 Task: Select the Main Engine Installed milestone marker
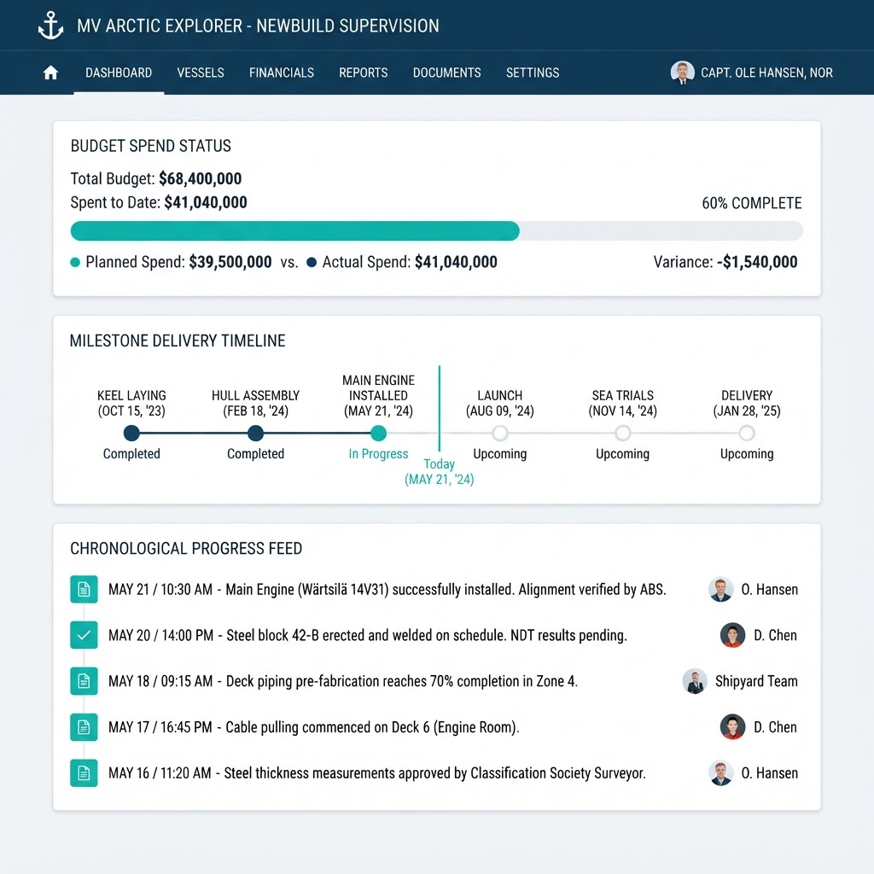tap(378, 433)
